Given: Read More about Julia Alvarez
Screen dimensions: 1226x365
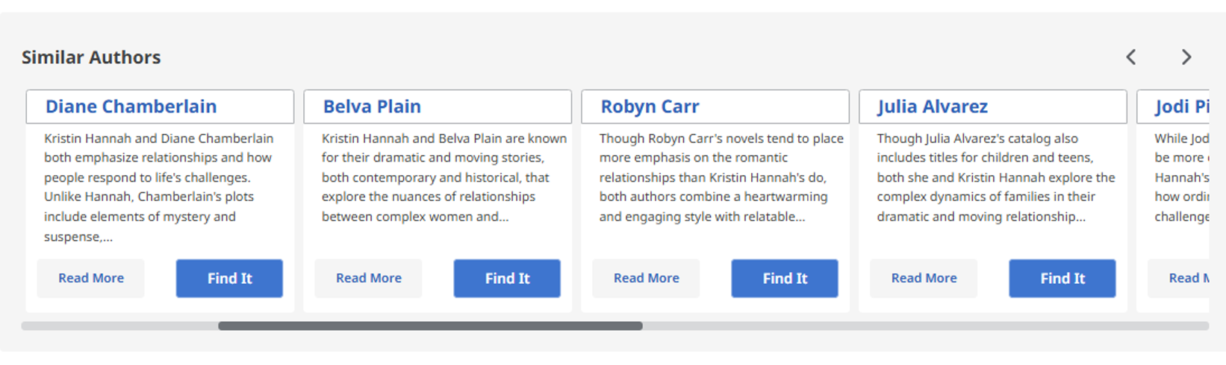Looking at the screenshot, I should pyautogui.click(x=924, y=278).
